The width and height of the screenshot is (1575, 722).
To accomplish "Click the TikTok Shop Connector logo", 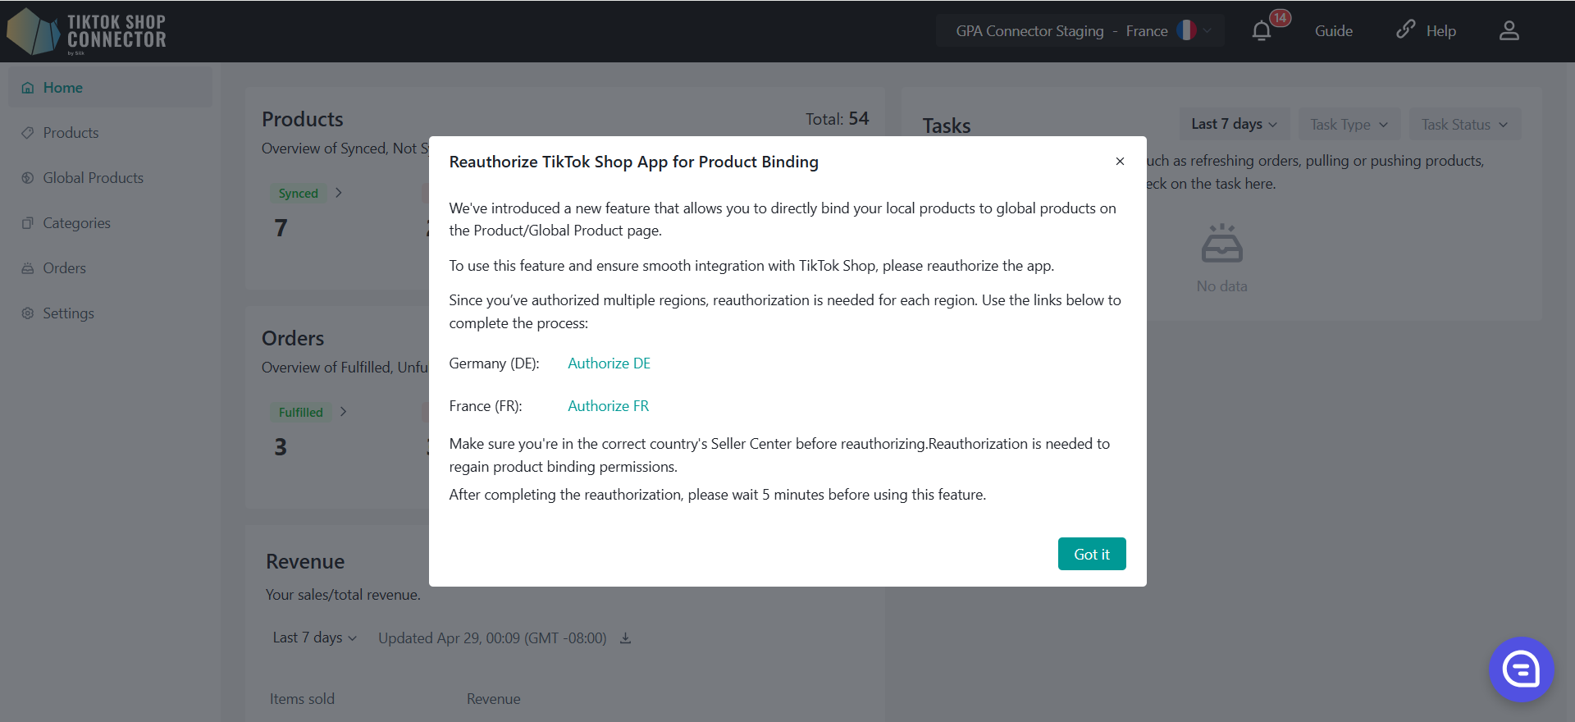I will 87,31.
